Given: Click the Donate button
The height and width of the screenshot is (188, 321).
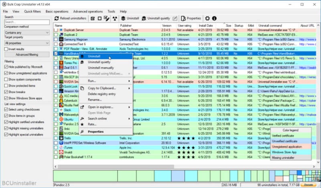Looking at the screenshot, I should click(x=309, y=185).
